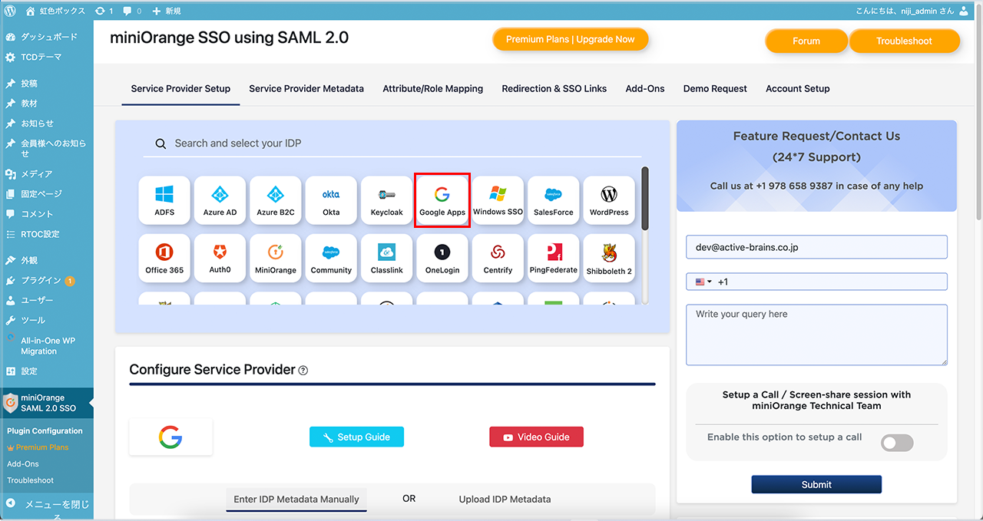Click Premium Plans | Upgrade Now button
This screenshot has height=521, width=983.
571,39
